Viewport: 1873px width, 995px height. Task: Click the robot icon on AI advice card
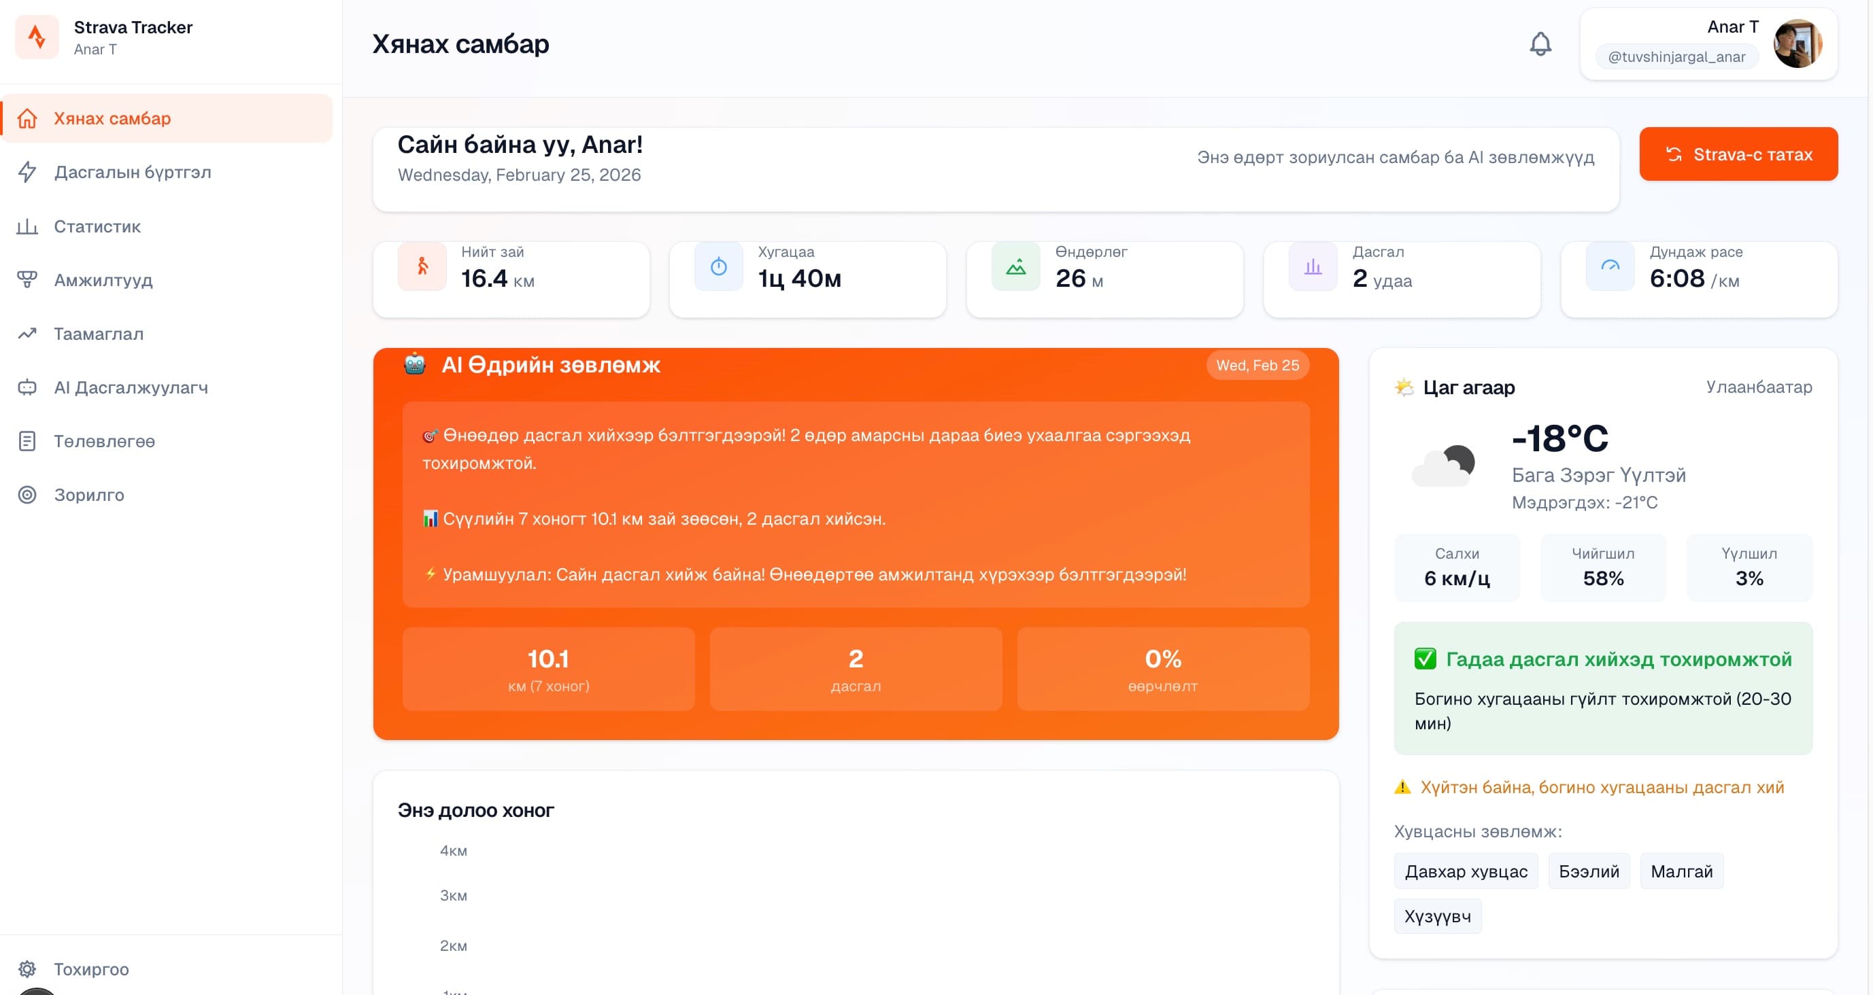click(x=414, y=365)
